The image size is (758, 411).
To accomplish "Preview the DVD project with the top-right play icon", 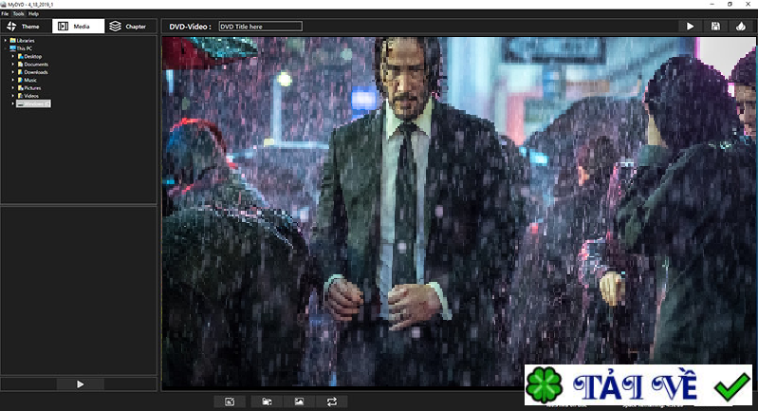I will tap(690, 27).
